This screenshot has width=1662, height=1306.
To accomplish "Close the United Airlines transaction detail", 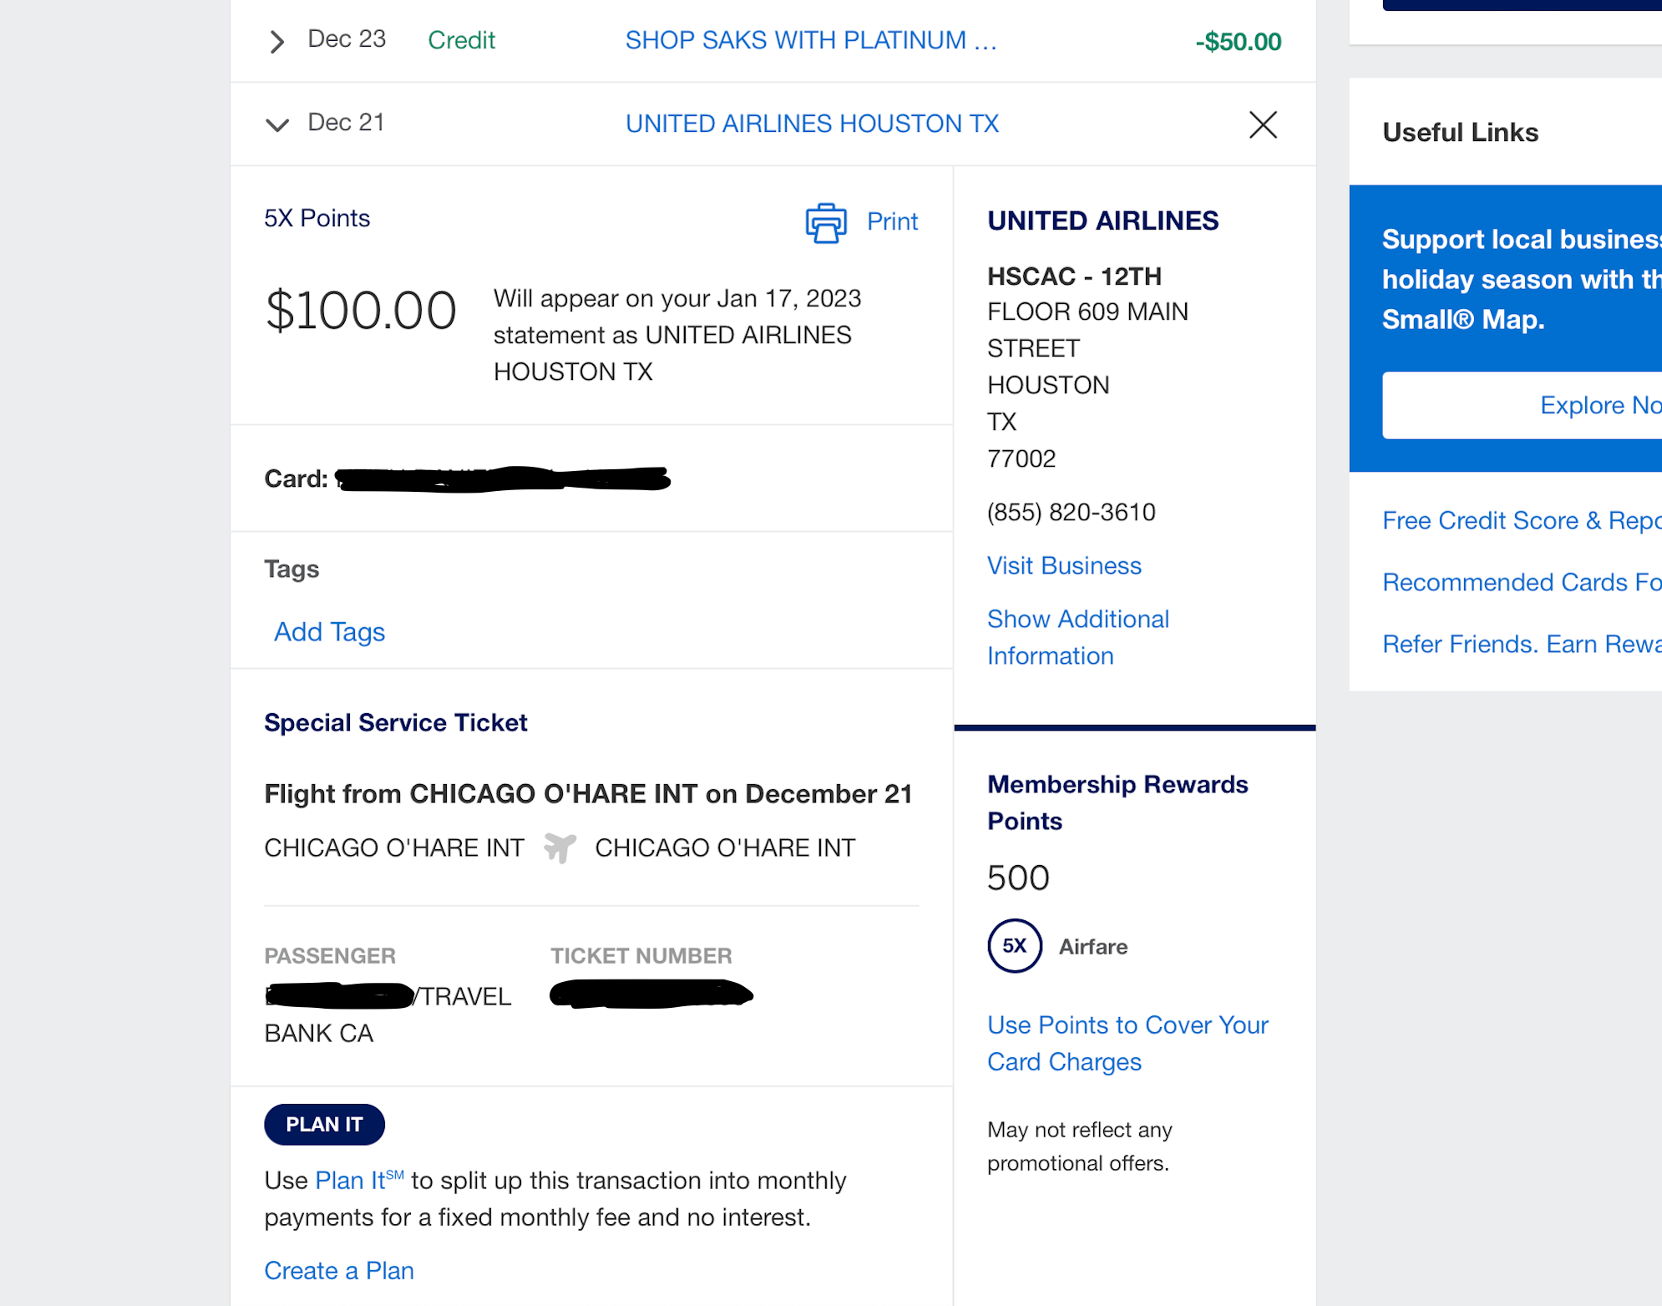I will (x=1263, y=124).
